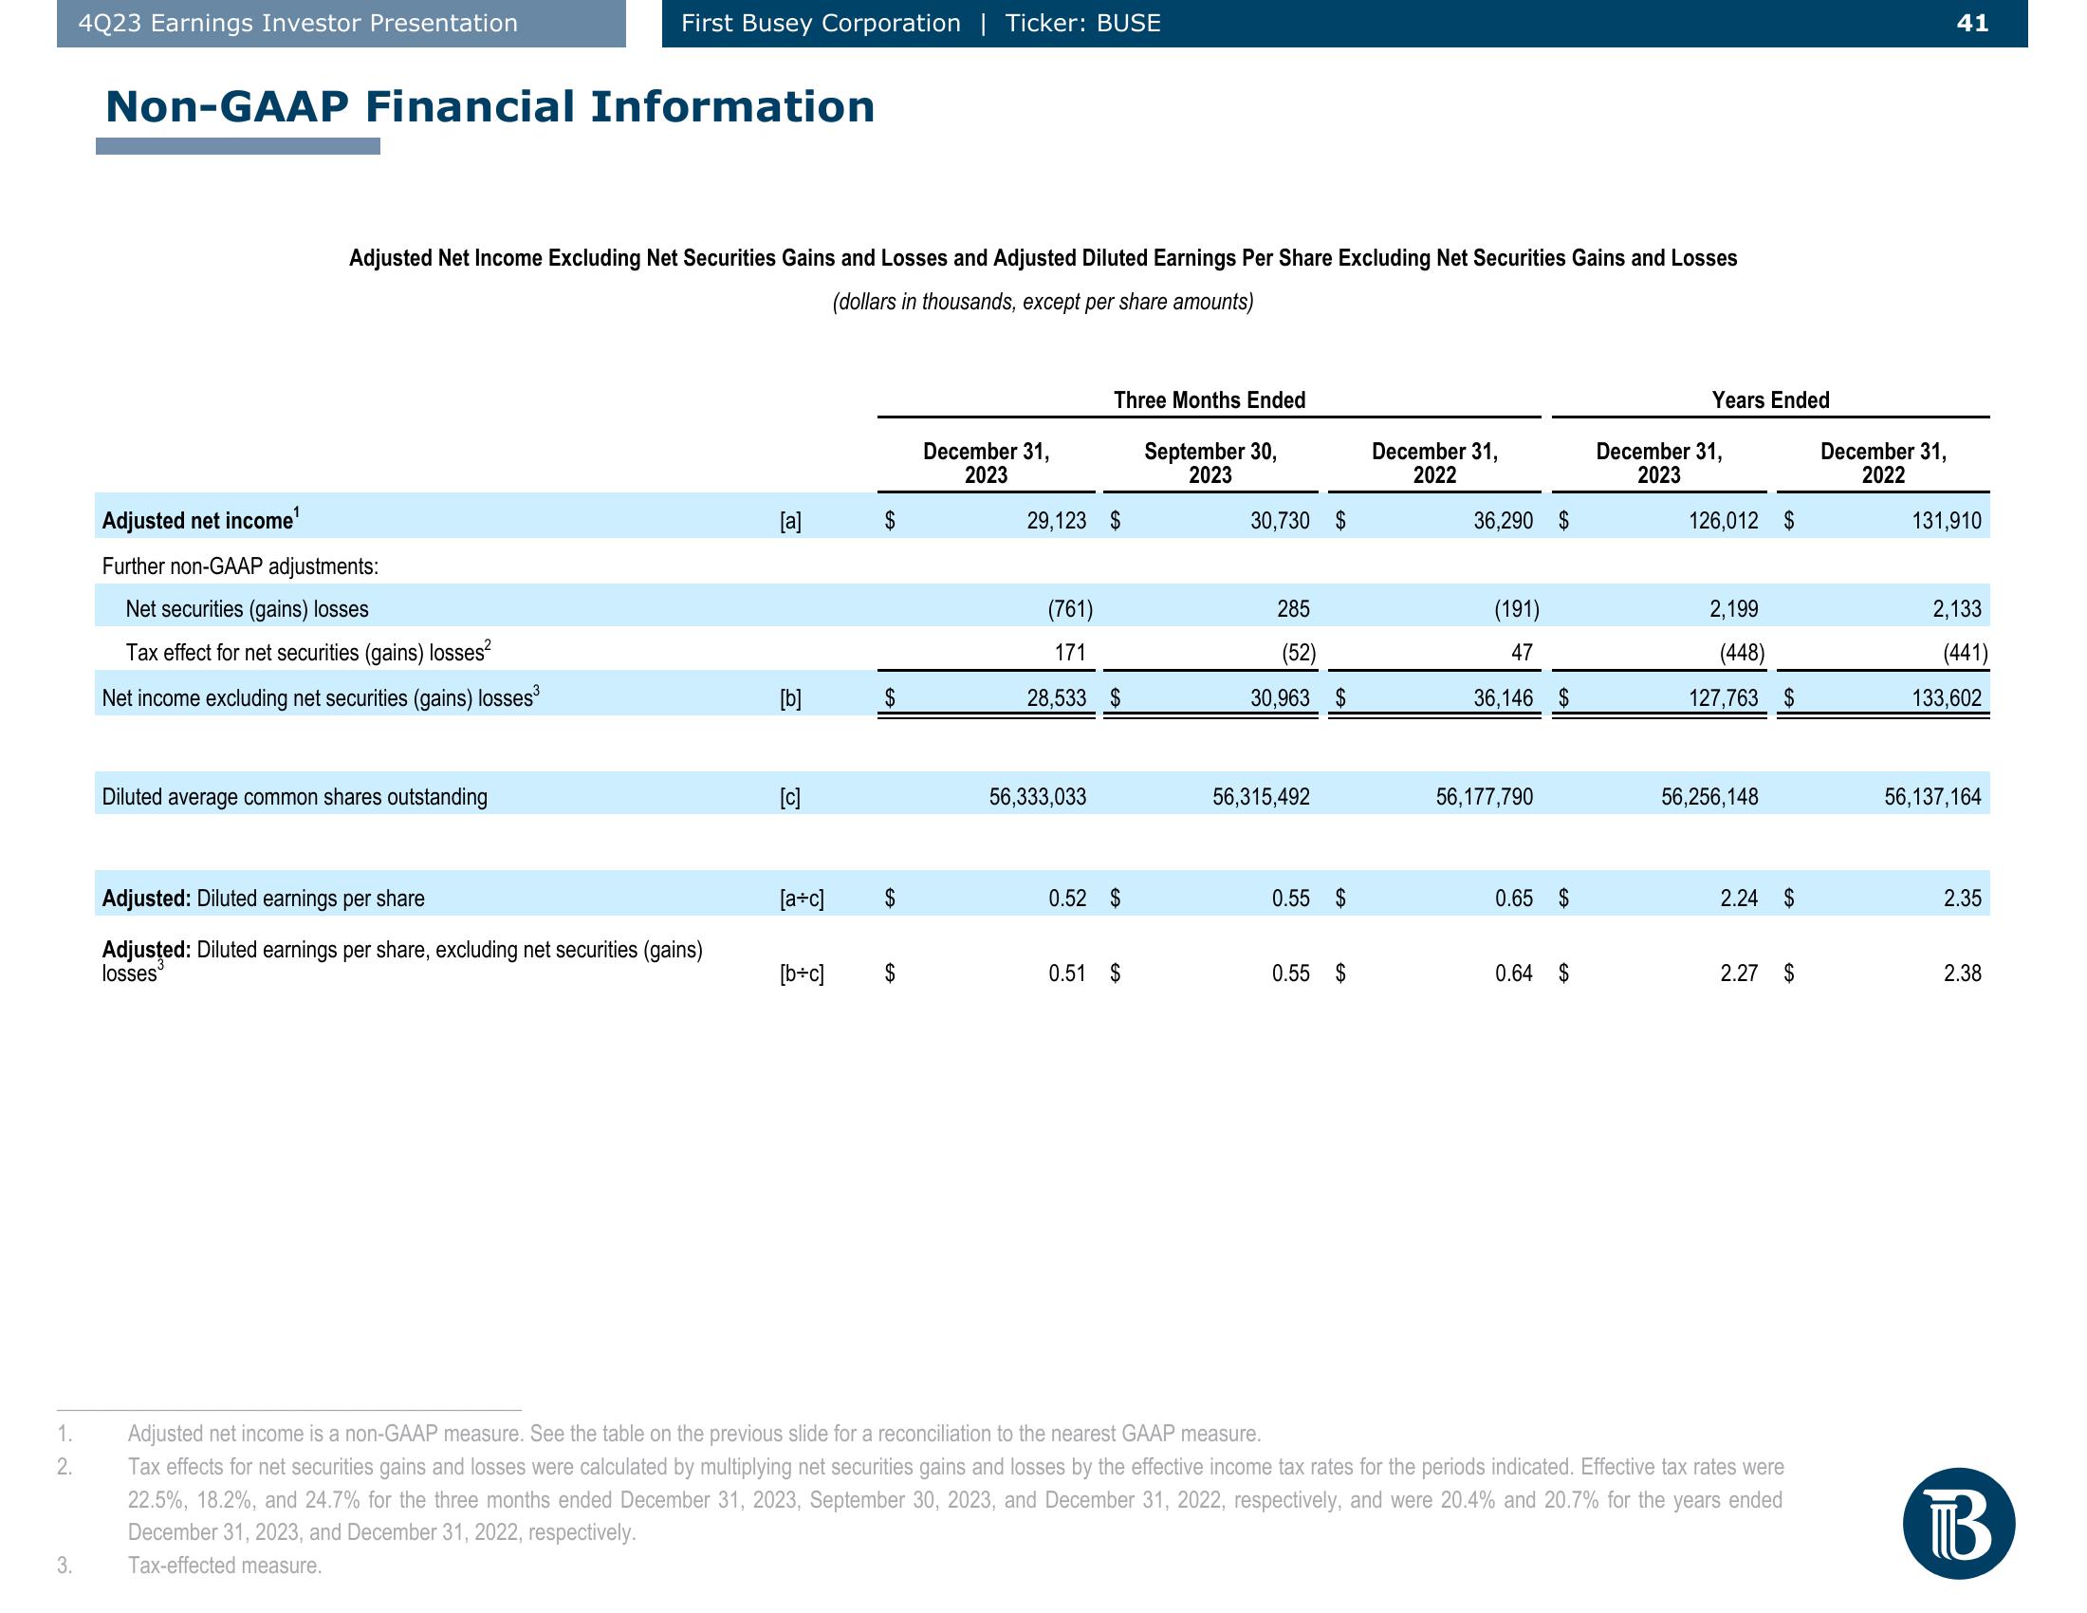Screen dimensions: 2087x1613
Task: Click the EPS value 0.52
Action: pos(1067,899)
